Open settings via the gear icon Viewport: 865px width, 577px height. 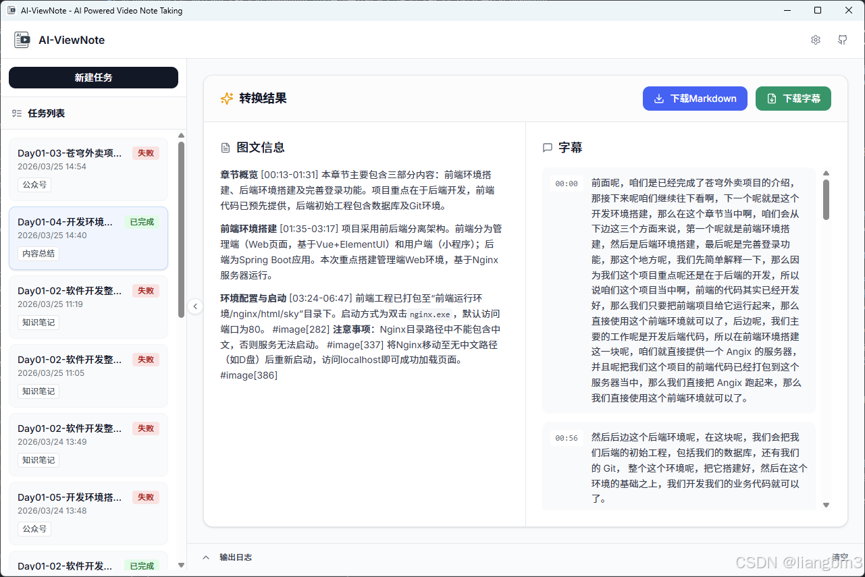[x=816, y=40]
